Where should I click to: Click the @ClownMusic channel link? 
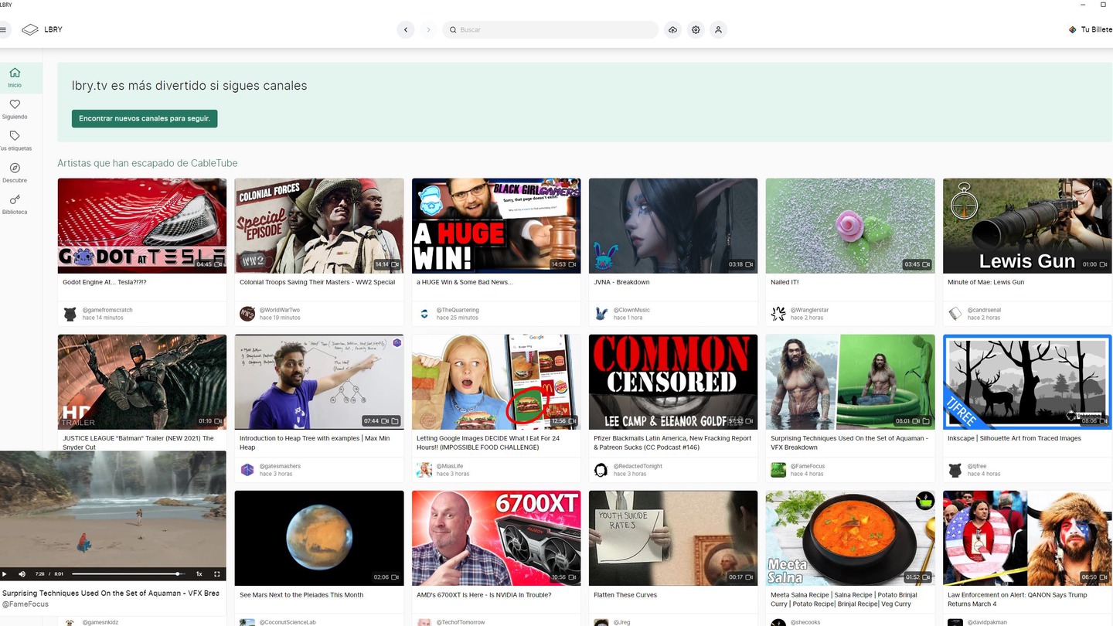[631, 310]
